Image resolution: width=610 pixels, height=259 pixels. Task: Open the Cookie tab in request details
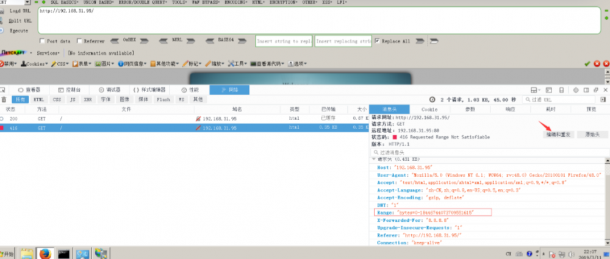pos(429,109)
